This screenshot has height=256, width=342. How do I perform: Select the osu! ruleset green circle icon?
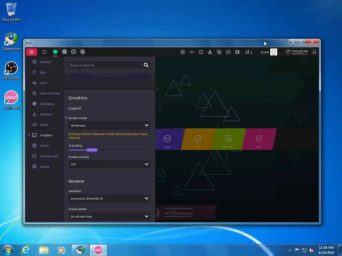(x=55, y=52)
